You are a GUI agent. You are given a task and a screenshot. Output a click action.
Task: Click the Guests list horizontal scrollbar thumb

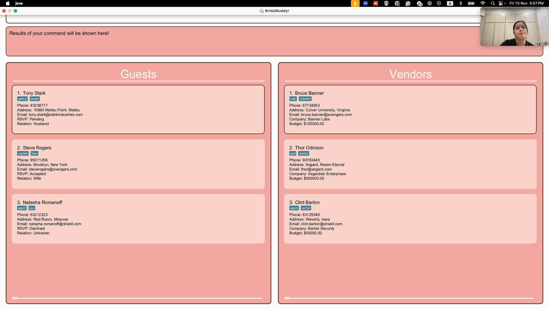(15, 298)
